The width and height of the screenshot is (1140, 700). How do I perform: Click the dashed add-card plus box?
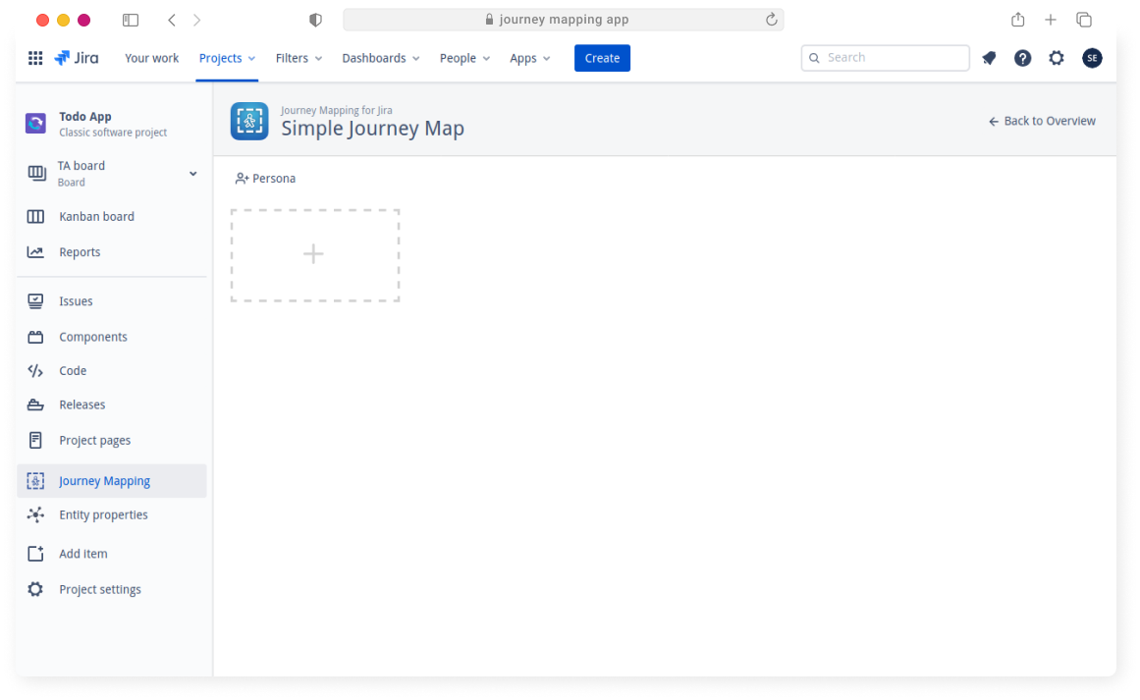(x=315, y=255)
